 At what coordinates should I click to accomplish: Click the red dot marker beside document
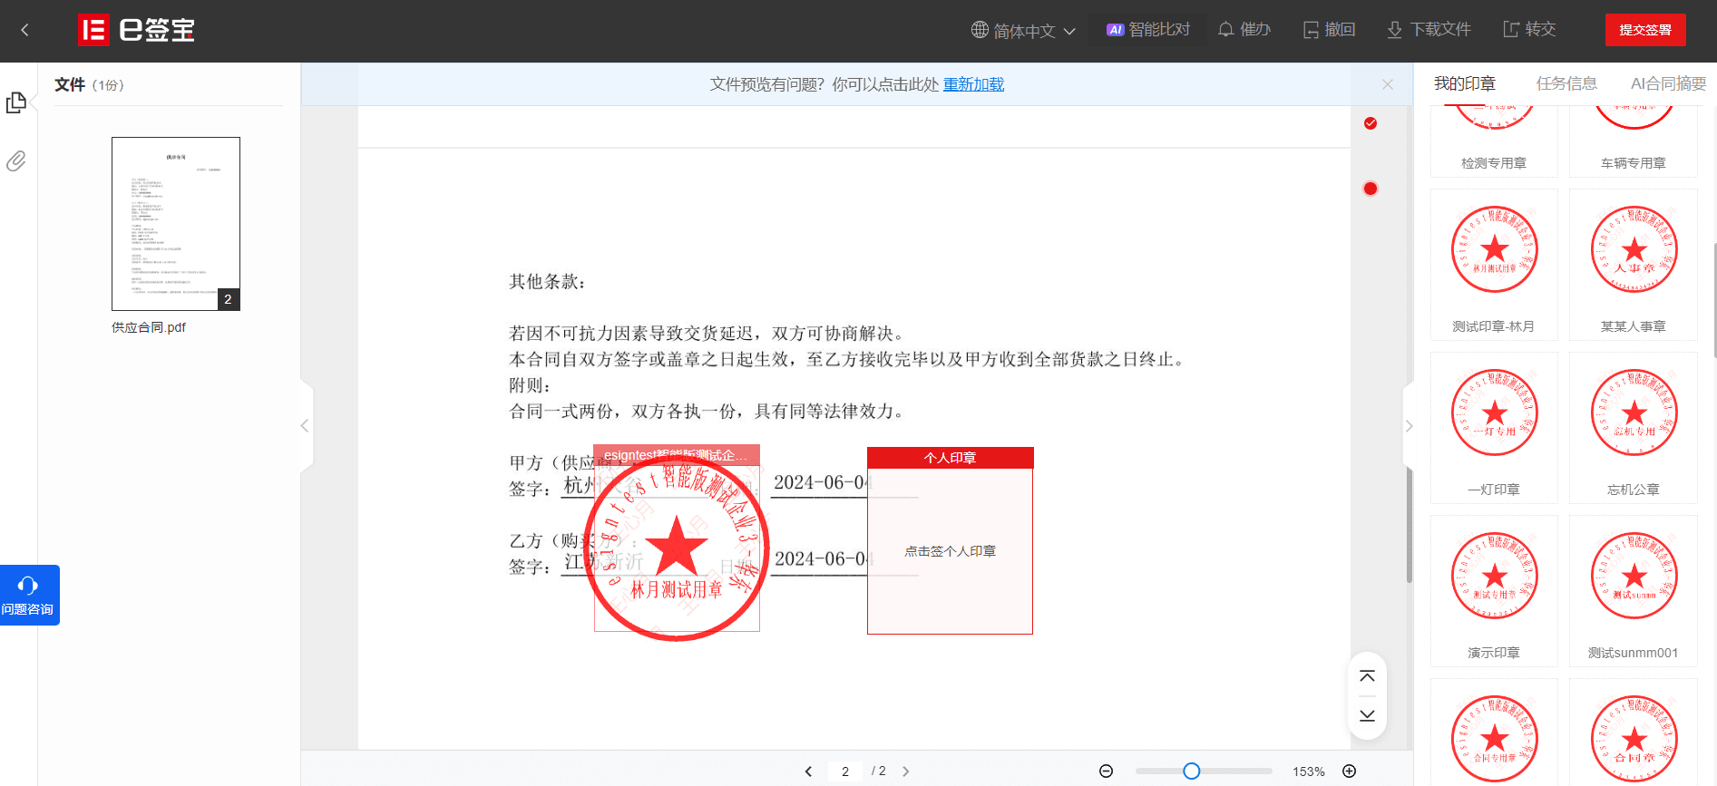(x=1371, y=189)
